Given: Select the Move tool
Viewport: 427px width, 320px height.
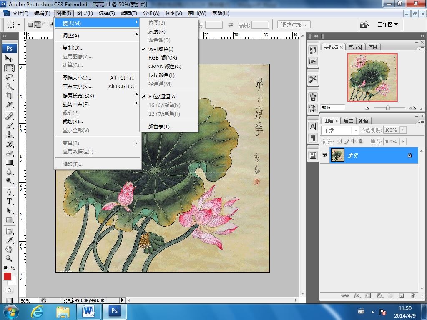Looking at the screenshot, I should pyautogui.click(x=9, y=58).
